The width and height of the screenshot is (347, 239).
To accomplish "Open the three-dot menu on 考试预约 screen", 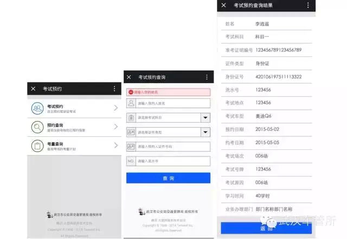I will (x=114, y=89).
